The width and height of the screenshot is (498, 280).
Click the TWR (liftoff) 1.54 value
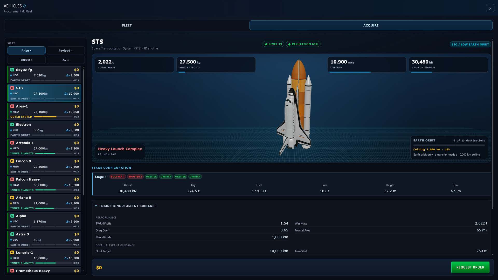tap(284, 223)
